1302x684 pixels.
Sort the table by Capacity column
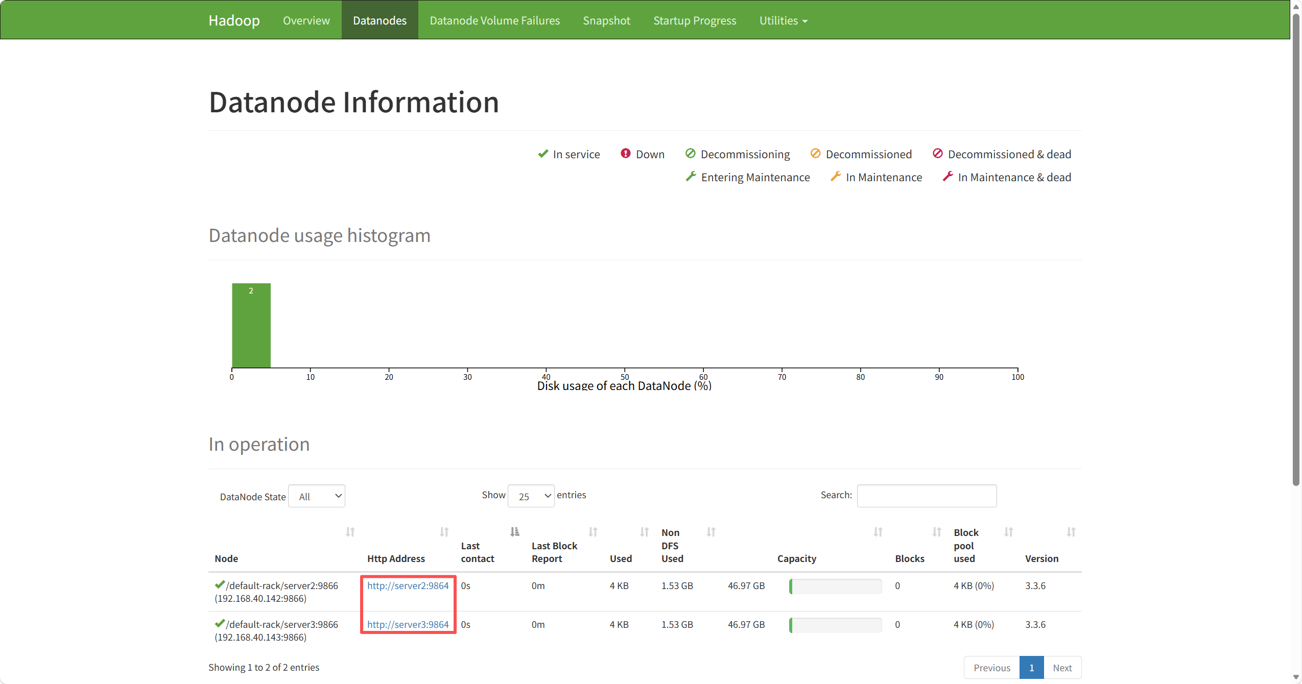click(x=878, y=532)
